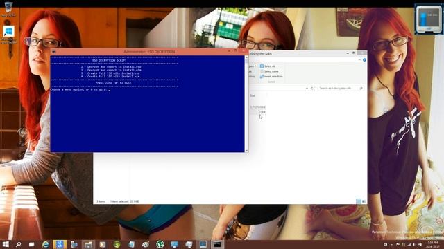Open Action Center flag icon in tray
This screenshot has height=249, width=444.
[398, 244]
